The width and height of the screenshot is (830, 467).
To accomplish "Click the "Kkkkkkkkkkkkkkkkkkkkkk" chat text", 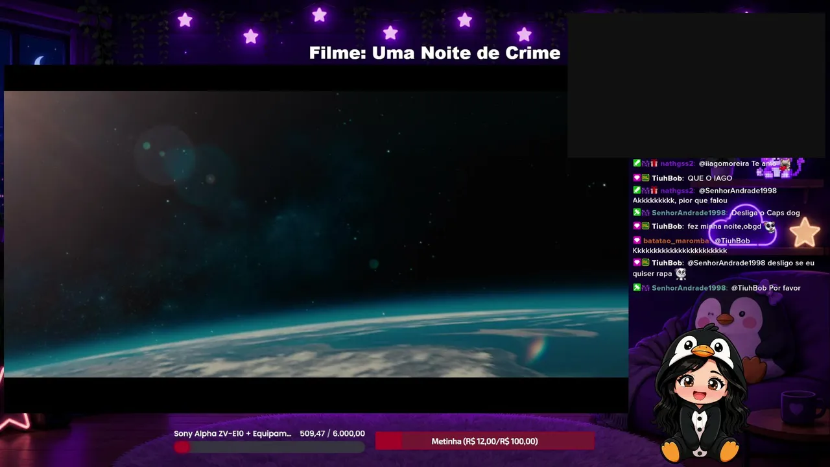I will coord(680,250).
